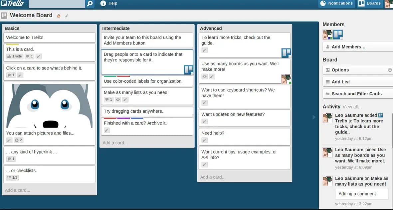This screenshot has height=210, width=393.
Task: Click the orange lock icon beside Welcome Board
Action: [59, 16]
